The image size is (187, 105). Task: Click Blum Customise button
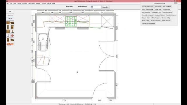point(155,21)
